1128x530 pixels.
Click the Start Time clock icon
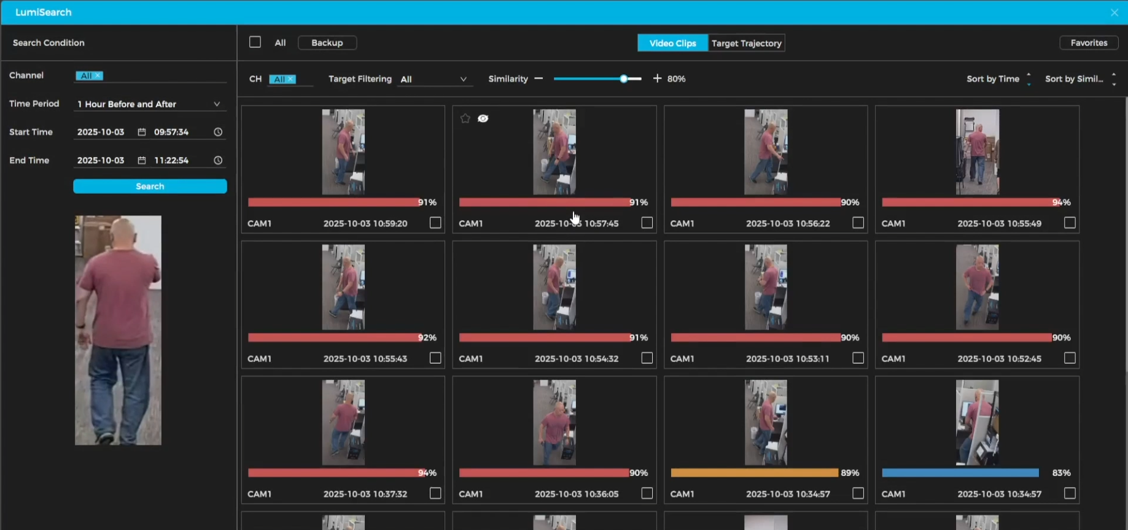[218, 132]
